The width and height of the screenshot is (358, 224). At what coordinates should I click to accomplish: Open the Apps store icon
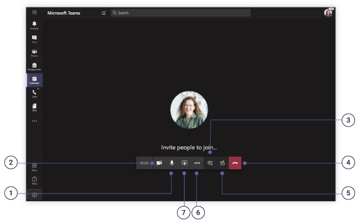click(34, 167)
